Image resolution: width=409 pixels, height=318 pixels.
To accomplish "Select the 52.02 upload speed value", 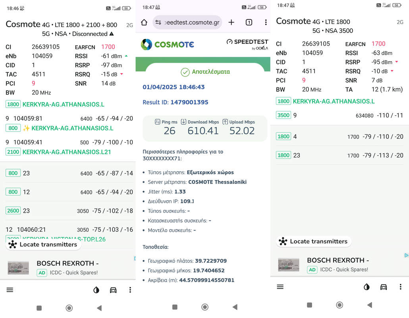I will tap(242, 131).
